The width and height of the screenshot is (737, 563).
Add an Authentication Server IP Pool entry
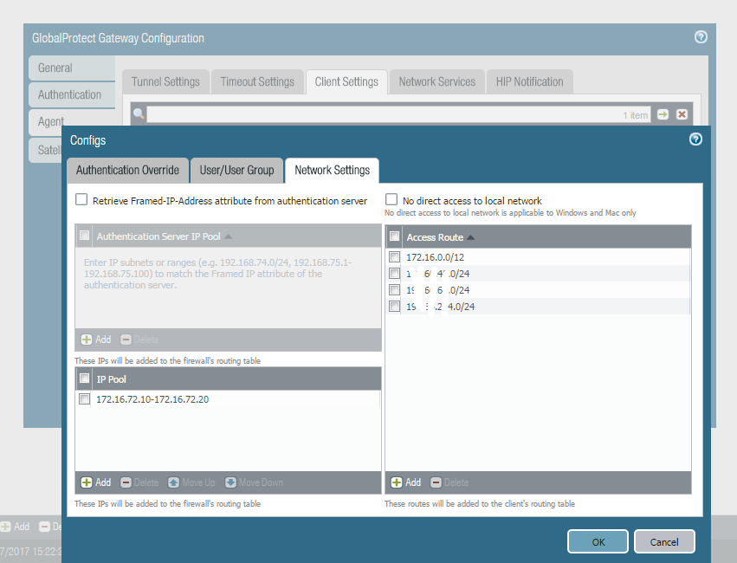pyautogui.click(x=96, y=340)
